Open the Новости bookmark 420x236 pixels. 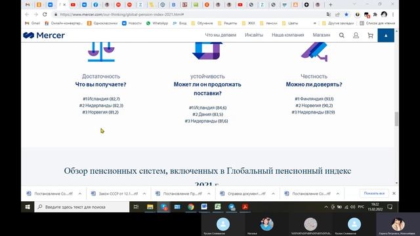132,24
